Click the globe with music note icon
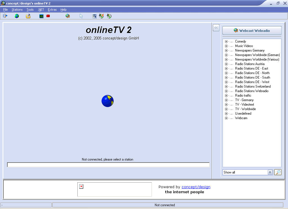Screen dimensions: 288x209 click(67, 16)
